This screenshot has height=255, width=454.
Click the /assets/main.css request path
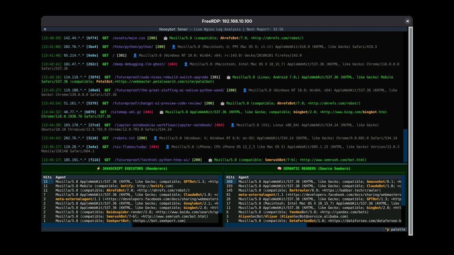point(129,38)
